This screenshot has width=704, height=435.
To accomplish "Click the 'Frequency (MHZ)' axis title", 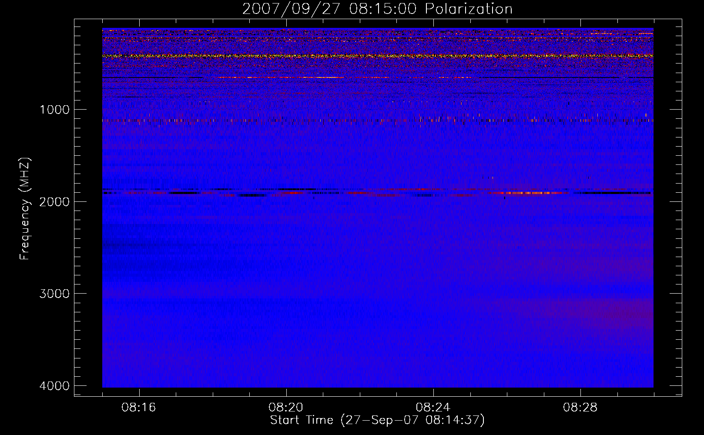I will coord(25,209).
